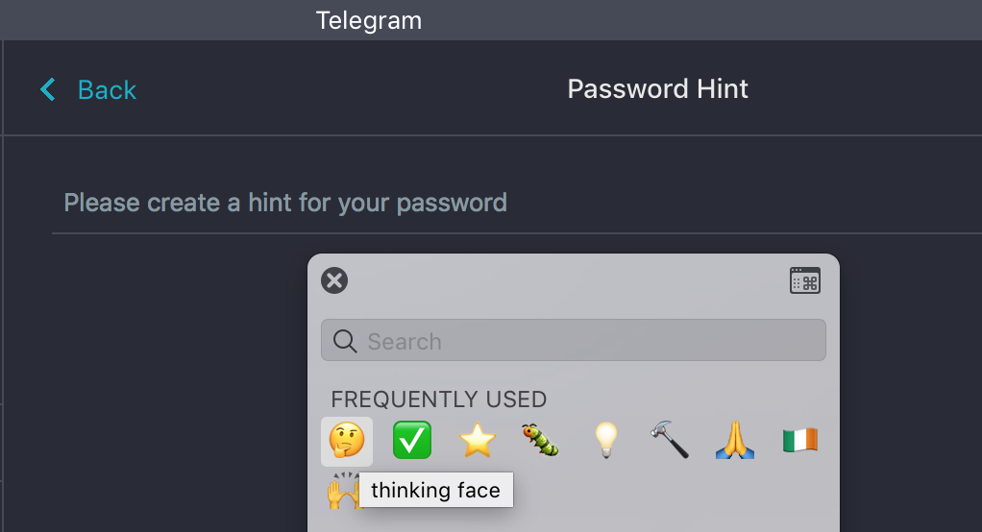Pick the folded hands emoji
The image size is (982, 532).
pos(733,441)
